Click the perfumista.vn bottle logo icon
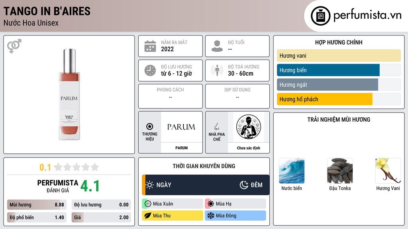This screenshot has width=408, height=229. pyautogui.click(x=320, y=16)
